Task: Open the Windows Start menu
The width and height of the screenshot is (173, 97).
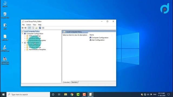Action: tap(3, 95)
